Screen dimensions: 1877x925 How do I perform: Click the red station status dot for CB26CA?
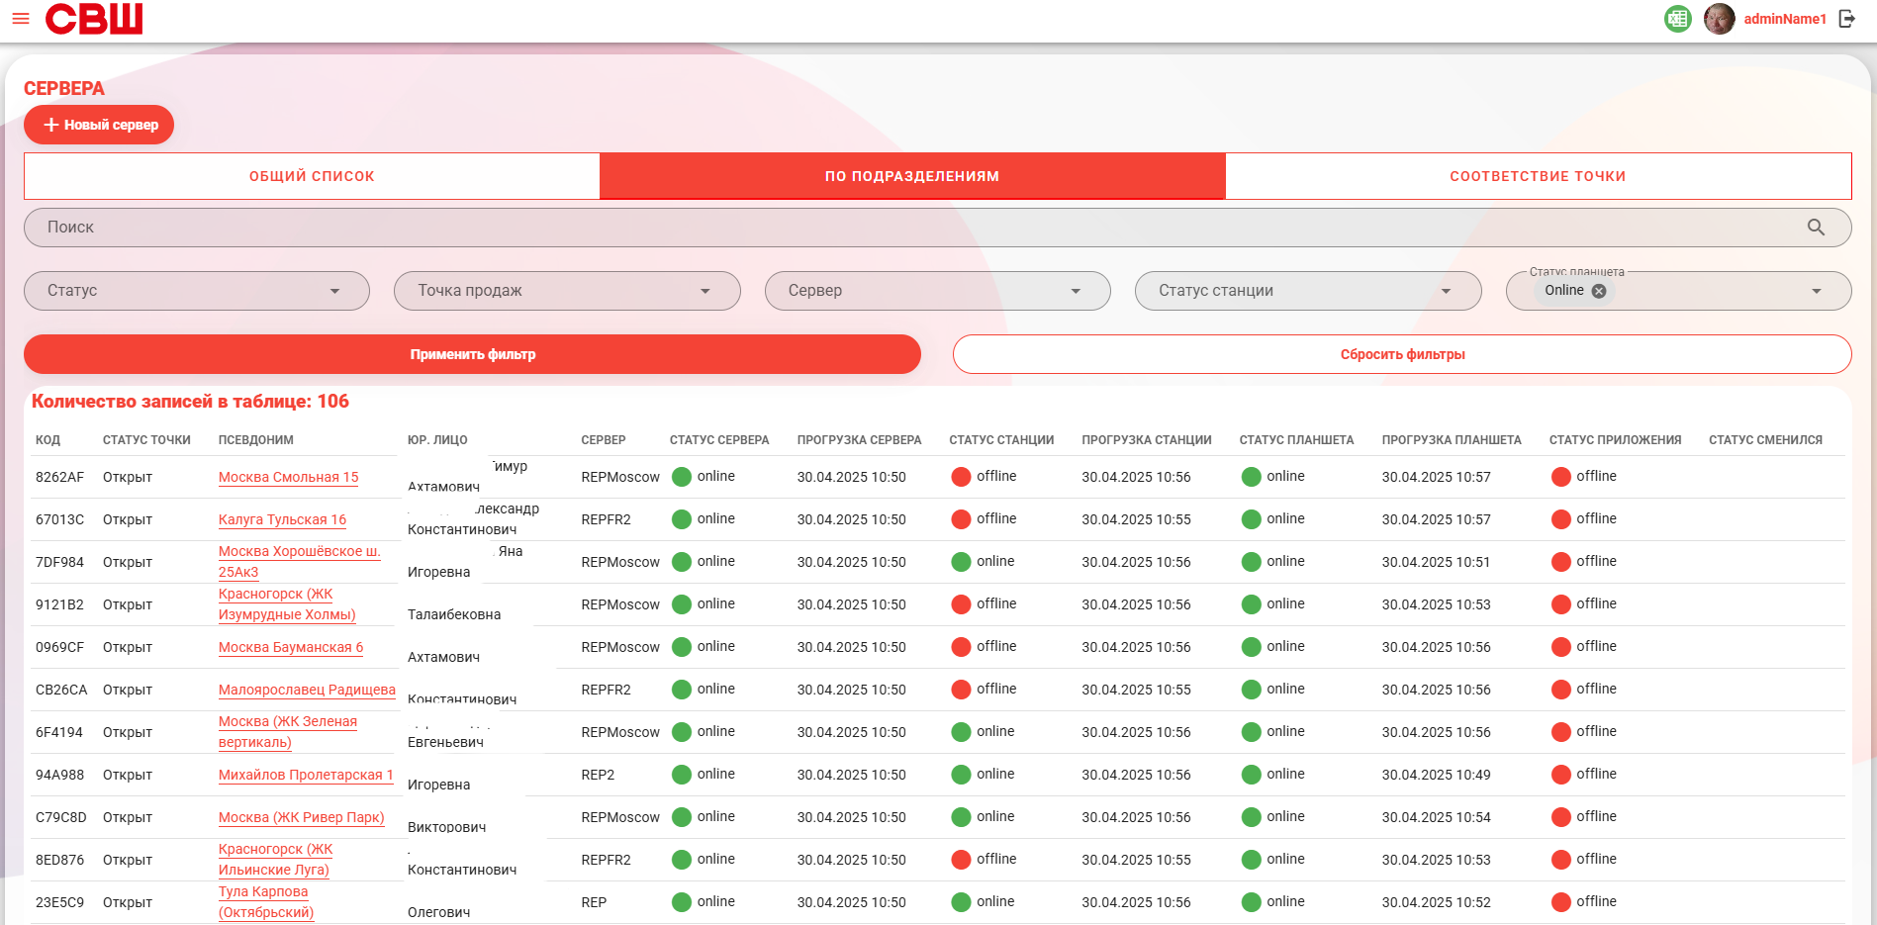961,690
